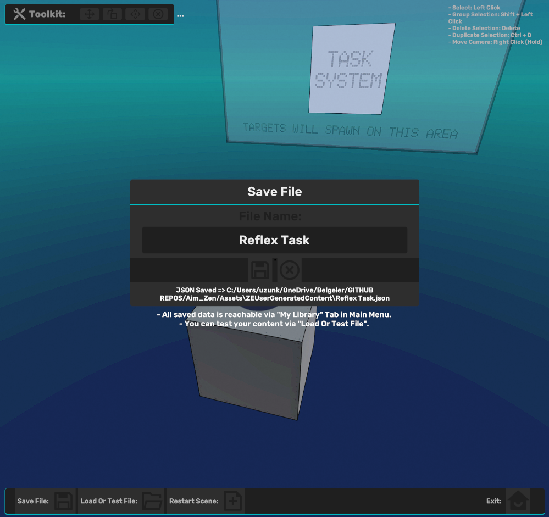Image resolution: width=549 pixels, height=517 pixels.
Task: Click the wrench Toolkit icon
Action: tap(20, 14)
